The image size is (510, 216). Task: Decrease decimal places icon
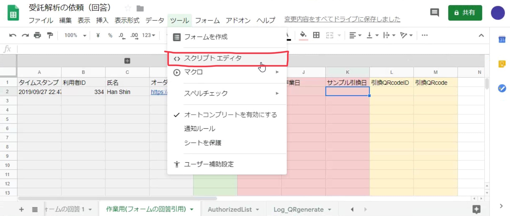(x=122, y=36)
